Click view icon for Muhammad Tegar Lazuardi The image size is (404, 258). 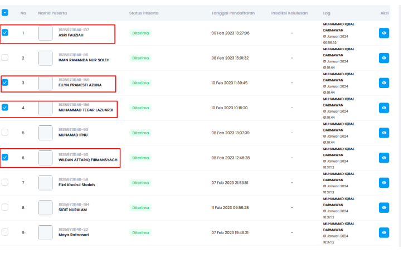pos(383,108)
